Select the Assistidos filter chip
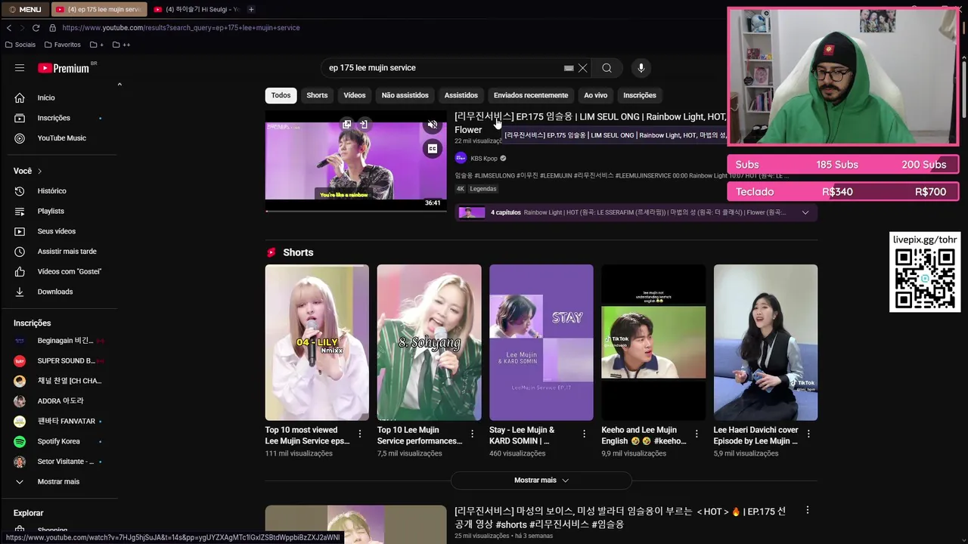The width and height of the screenshot is (968, 544). pos(461,95)
